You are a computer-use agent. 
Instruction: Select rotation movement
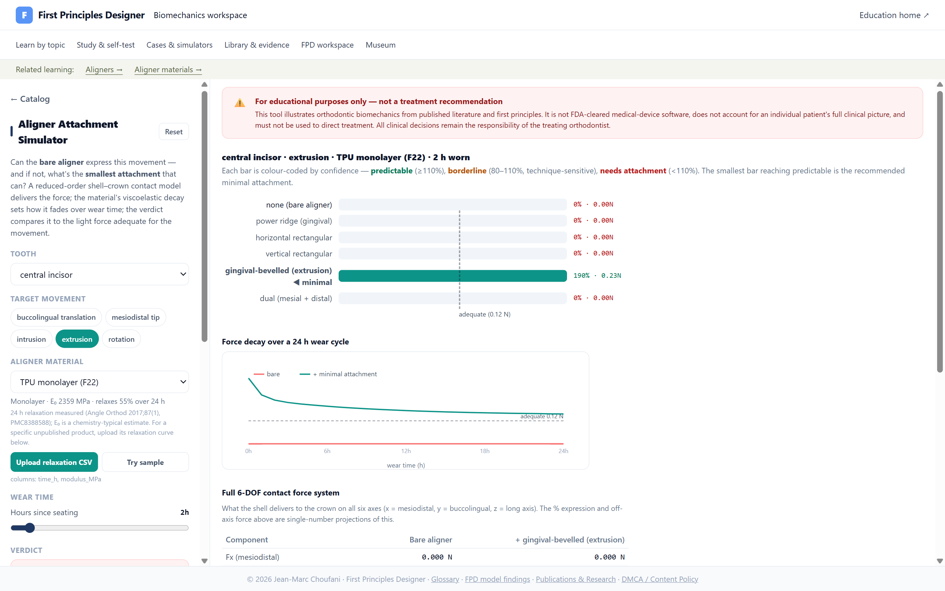coord(121,339)
